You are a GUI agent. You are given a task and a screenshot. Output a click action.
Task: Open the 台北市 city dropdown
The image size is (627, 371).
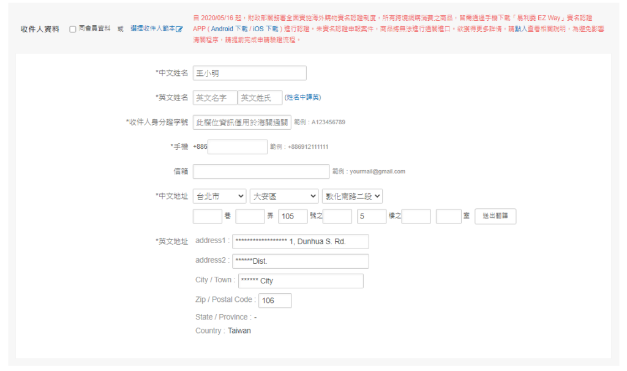click(219, 196)
